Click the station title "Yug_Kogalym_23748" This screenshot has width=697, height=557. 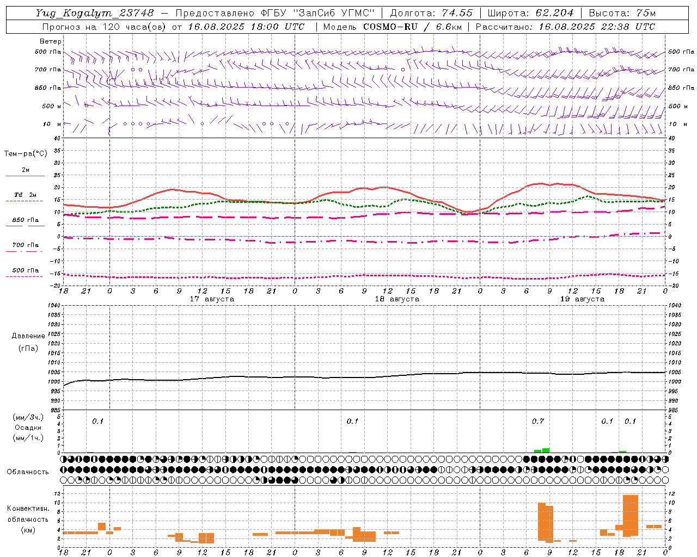95,13
